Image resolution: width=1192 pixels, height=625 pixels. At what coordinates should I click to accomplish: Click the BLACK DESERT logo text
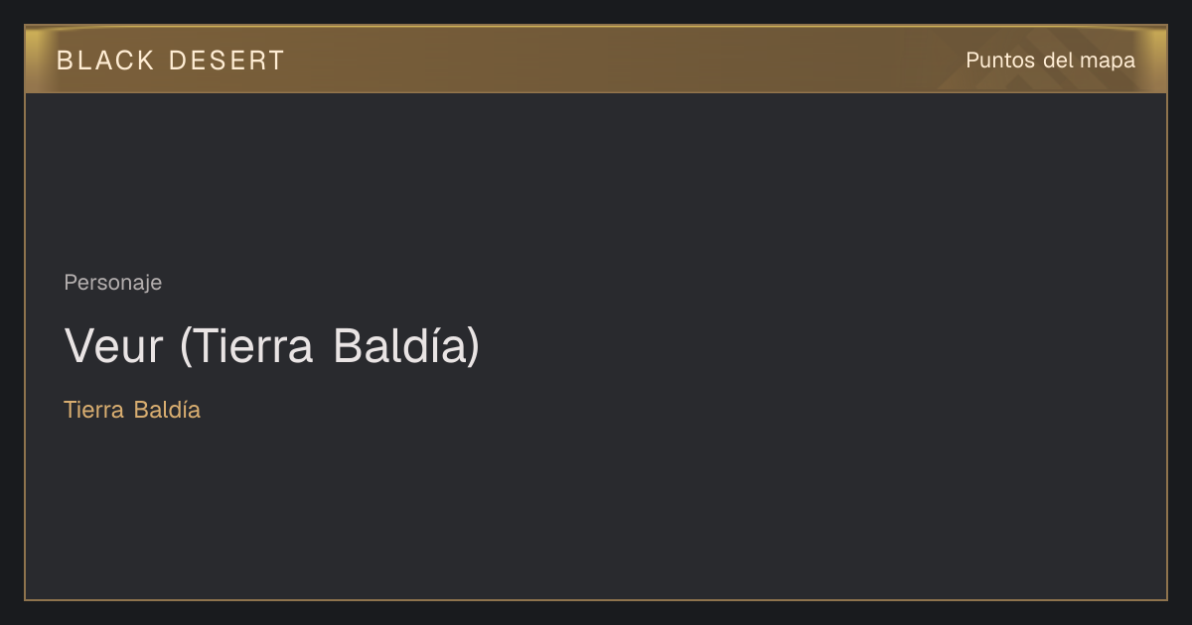[x=171, y=61]
